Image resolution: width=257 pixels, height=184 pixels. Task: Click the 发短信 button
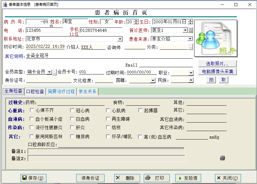coord(188,178)
